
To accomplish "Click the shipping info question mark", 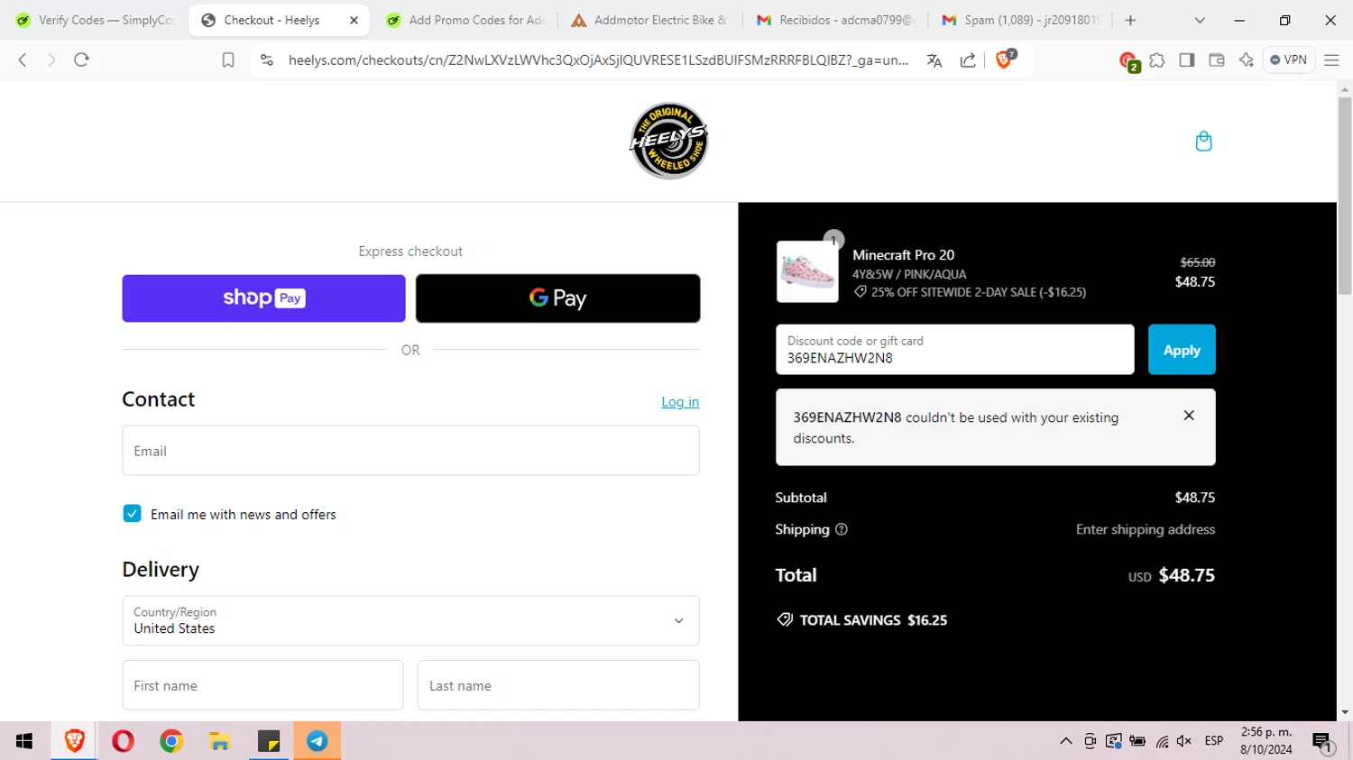I will (x=842, y=529).
